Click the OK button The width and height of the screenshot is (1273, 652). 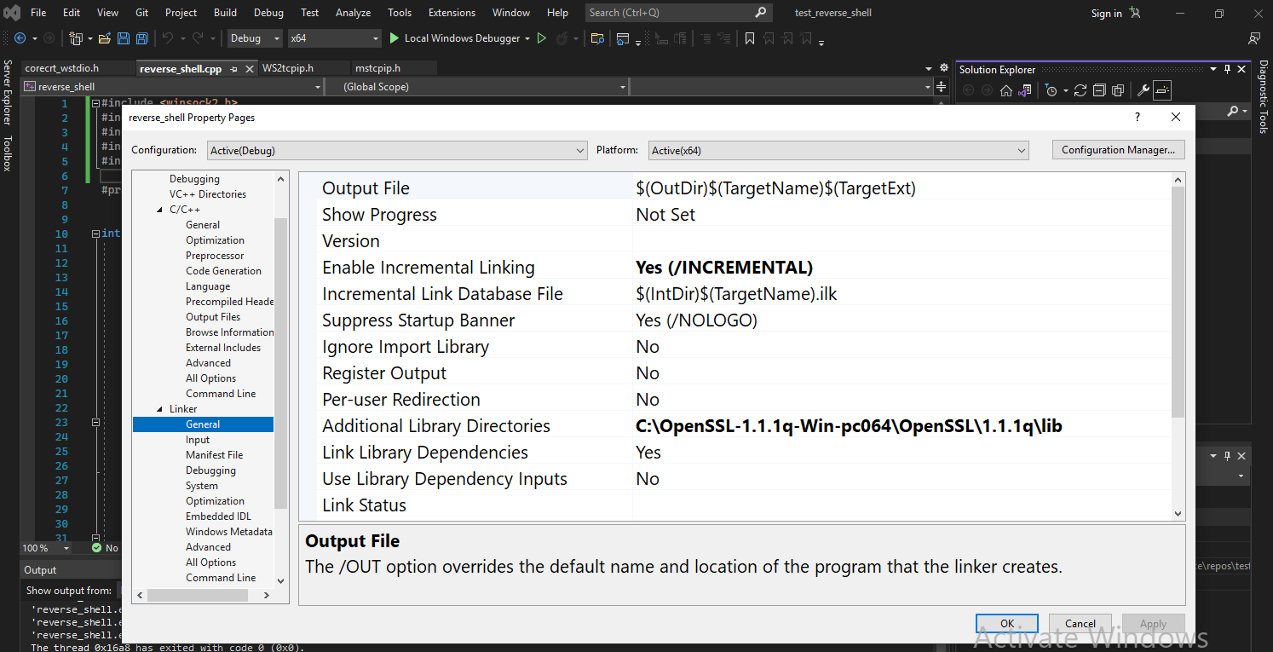point(1007,624)
